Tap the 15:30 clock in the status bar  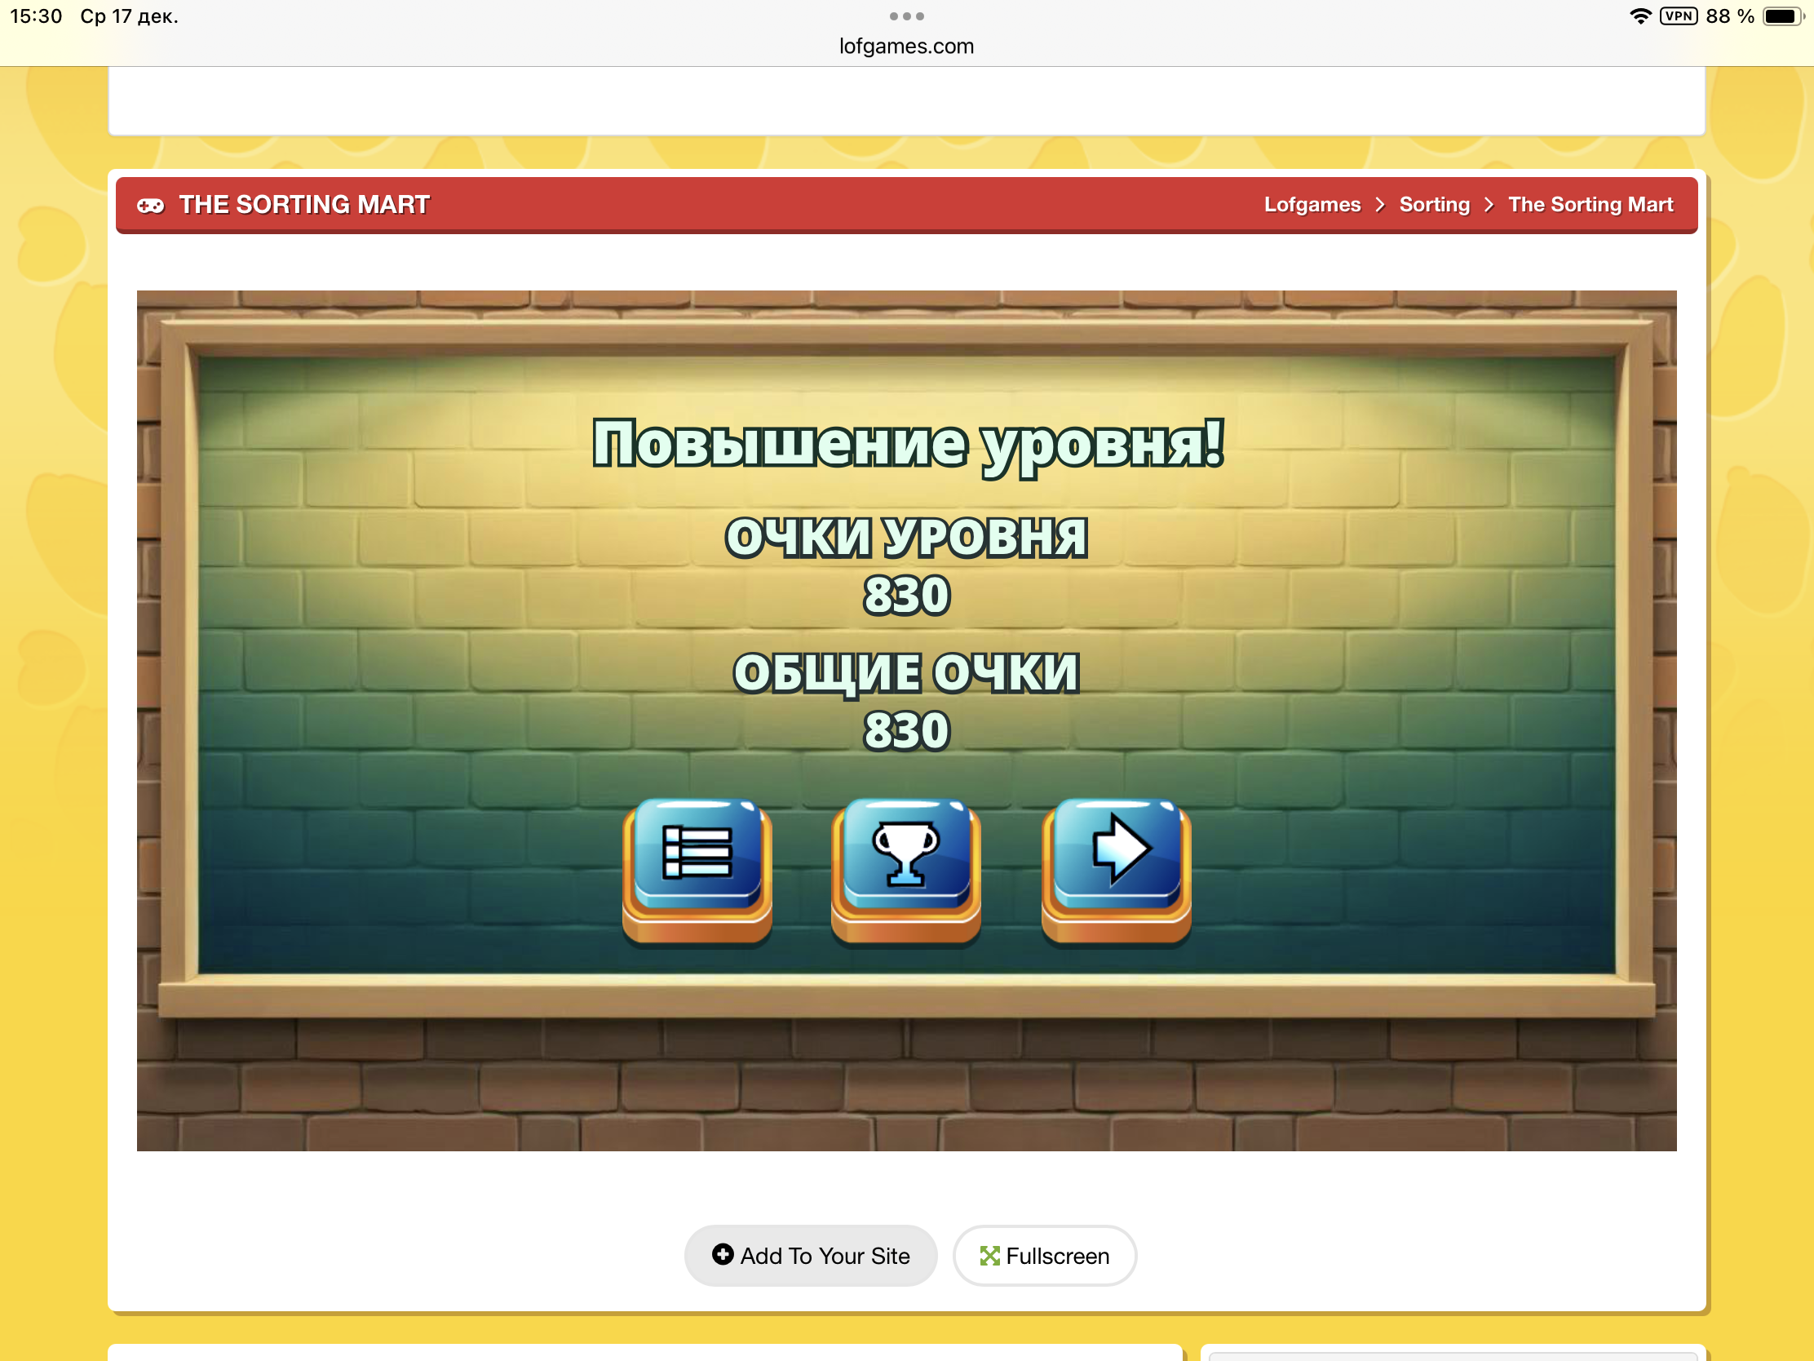tap(36, 16)
